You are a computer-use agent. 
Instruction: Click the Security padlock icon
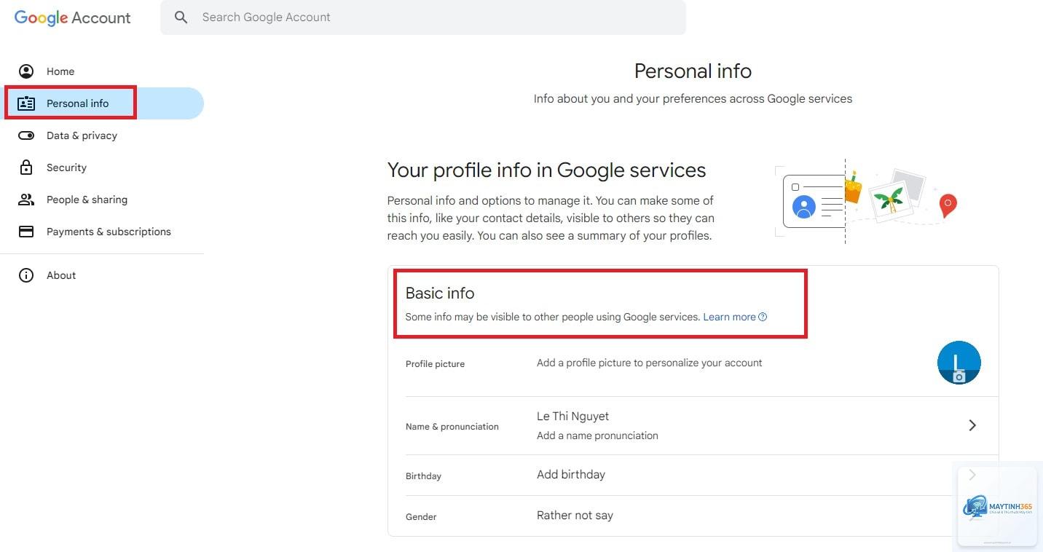click(x=26, y=167)
